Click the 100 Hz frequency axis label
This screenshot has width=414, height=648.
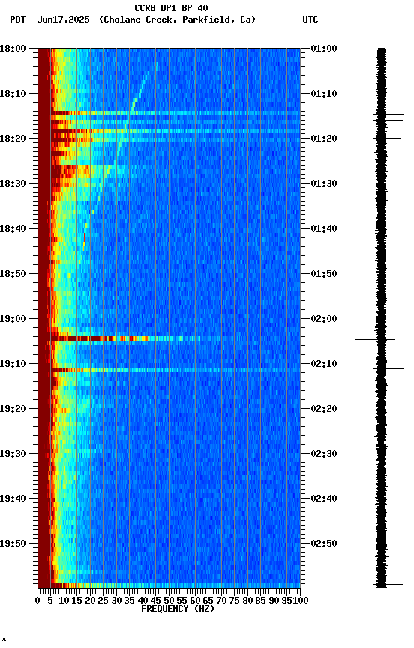301,601
